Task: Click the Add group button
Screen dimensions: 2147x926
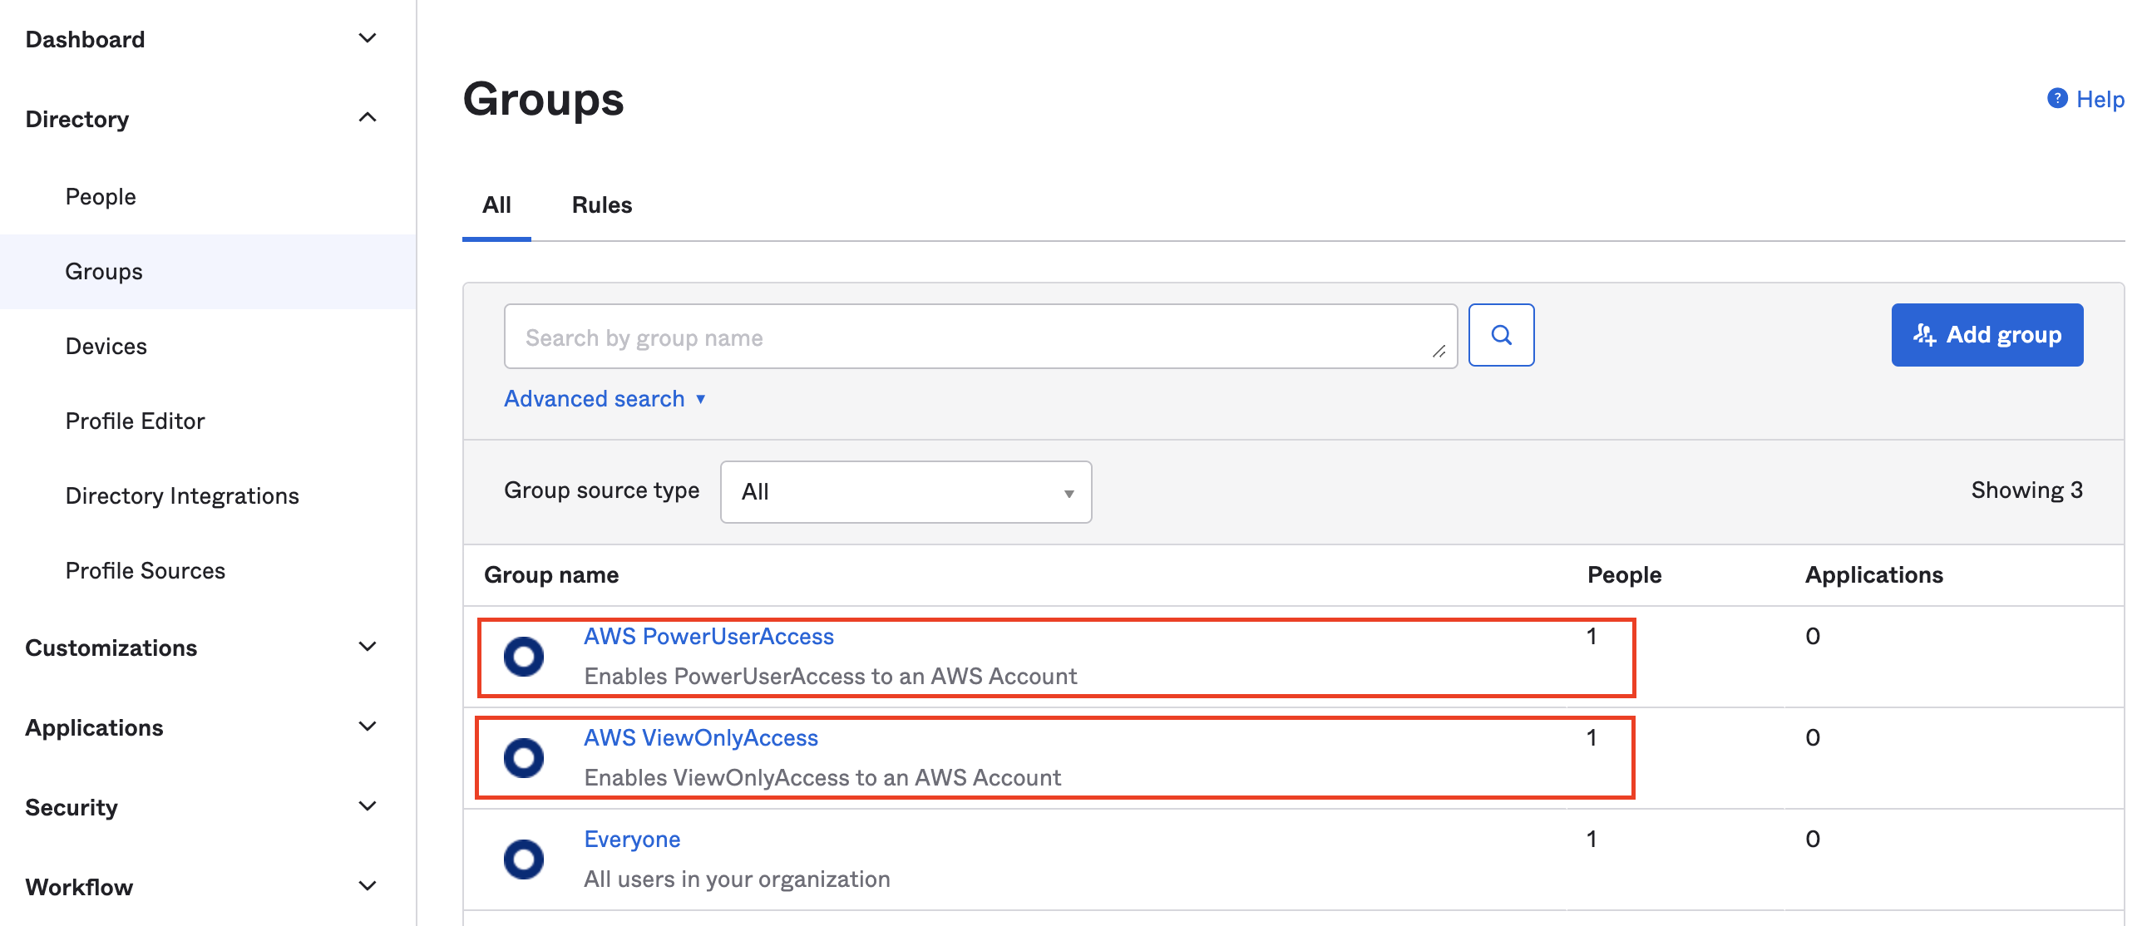Action: pos(1987,335)
